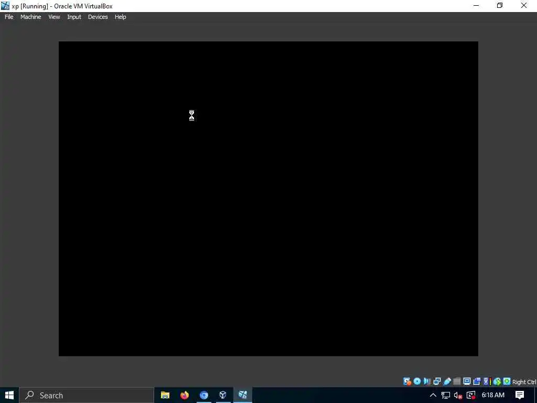Click the muted volume tray icon

pyautogui.click(x=458, y=395)
